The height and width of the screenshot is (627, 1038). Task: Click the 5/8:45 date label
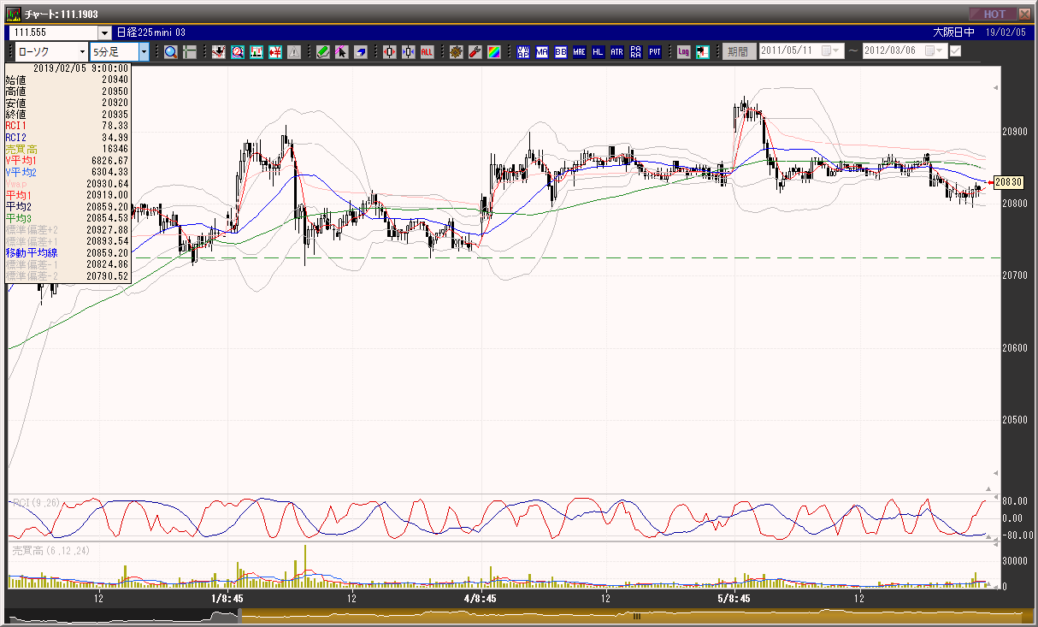(733, 599)
